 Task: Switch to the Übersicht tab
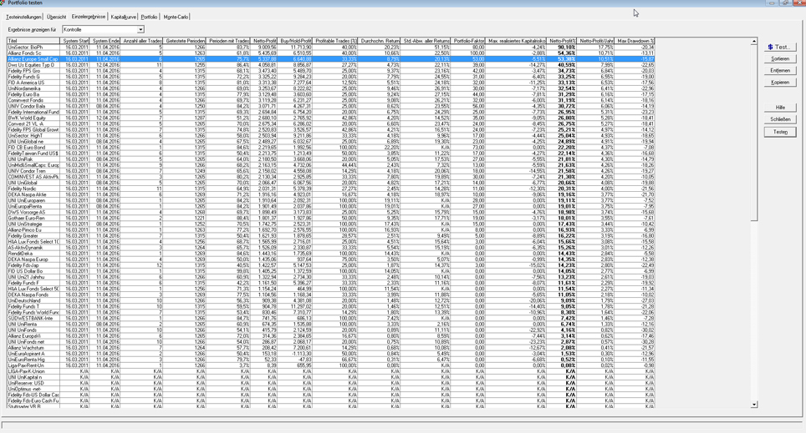click(56, 17)
